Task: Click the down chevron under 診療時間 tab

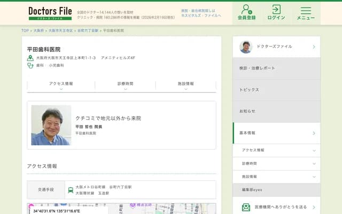Action: [x=126, y=89]
